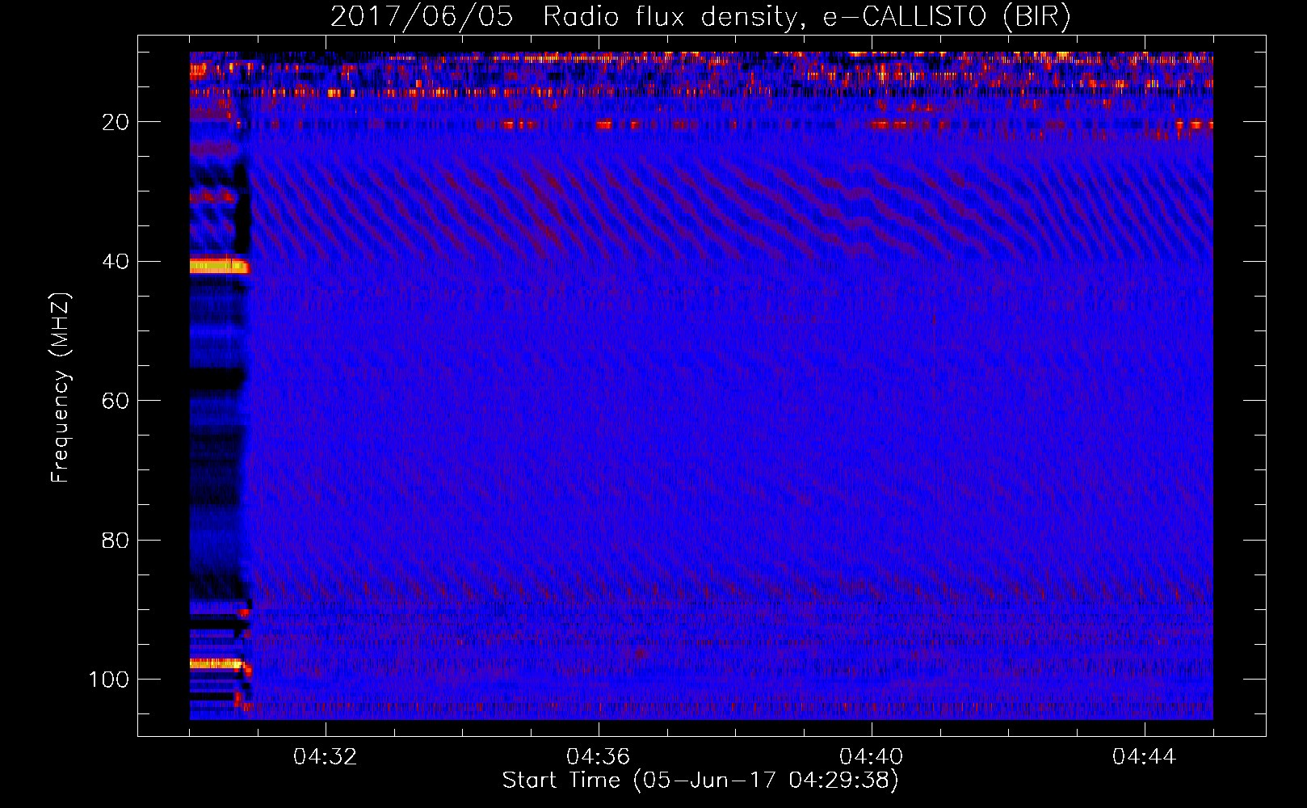Click the "40" frequency tick label
The height and width of the screenshot is (808, 1307).
116,262
